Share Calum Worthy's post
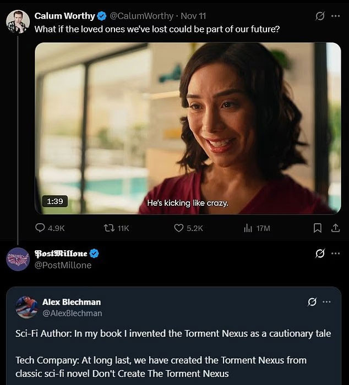Viewport: 349px width, 385px height. 335,228
